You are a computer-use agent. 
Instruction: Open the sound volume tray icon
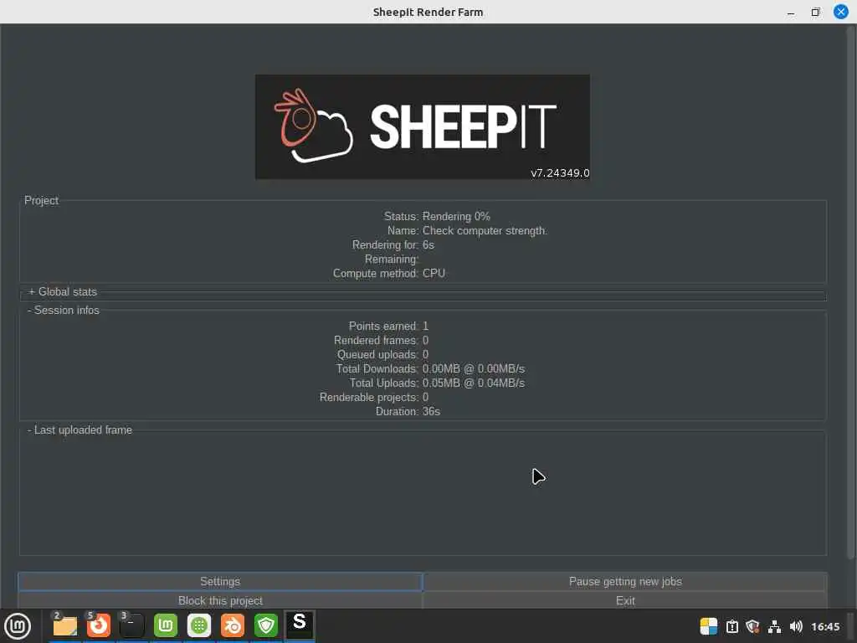click(797, 626)
